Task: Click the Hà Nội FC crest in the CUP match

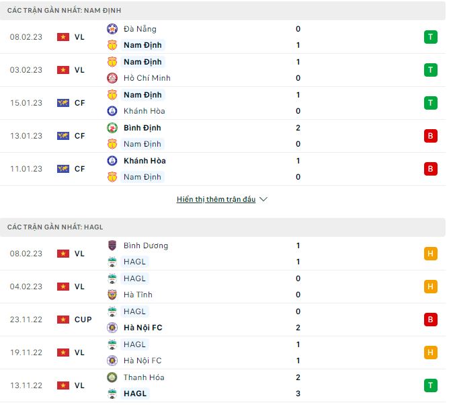Action: [112, 328]
